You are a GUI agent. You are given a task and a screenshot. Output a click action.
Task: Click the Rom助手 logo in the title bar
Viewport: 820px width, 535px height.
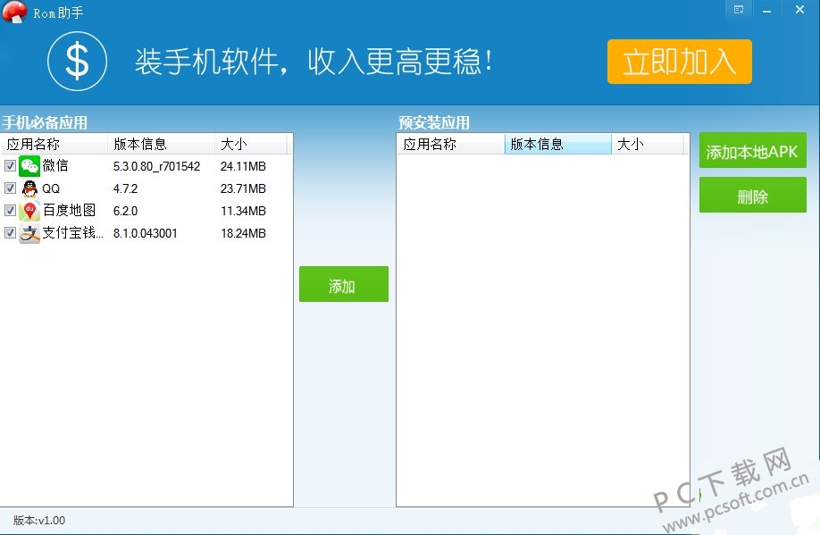(x=14, y=13)
